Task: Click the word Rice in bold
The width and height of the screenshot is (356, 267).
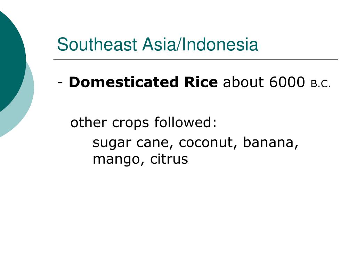Action: (x=201, y=82)
